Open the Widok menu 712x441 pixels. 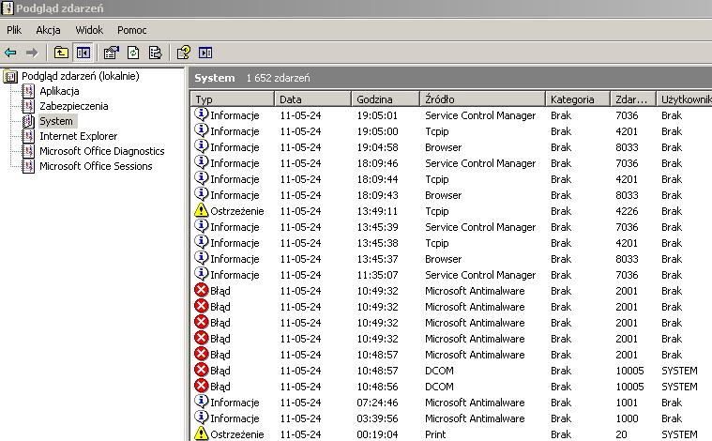pyautogui.click(x=89, y=30)
